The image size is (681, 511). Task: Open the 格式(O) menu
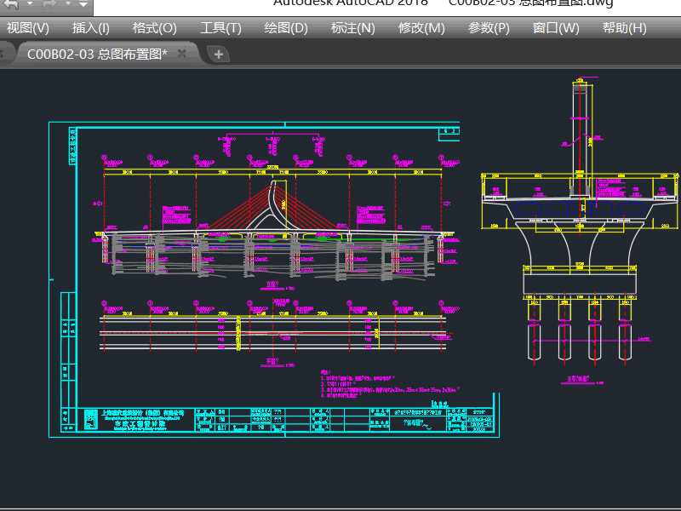click(155, 28)
